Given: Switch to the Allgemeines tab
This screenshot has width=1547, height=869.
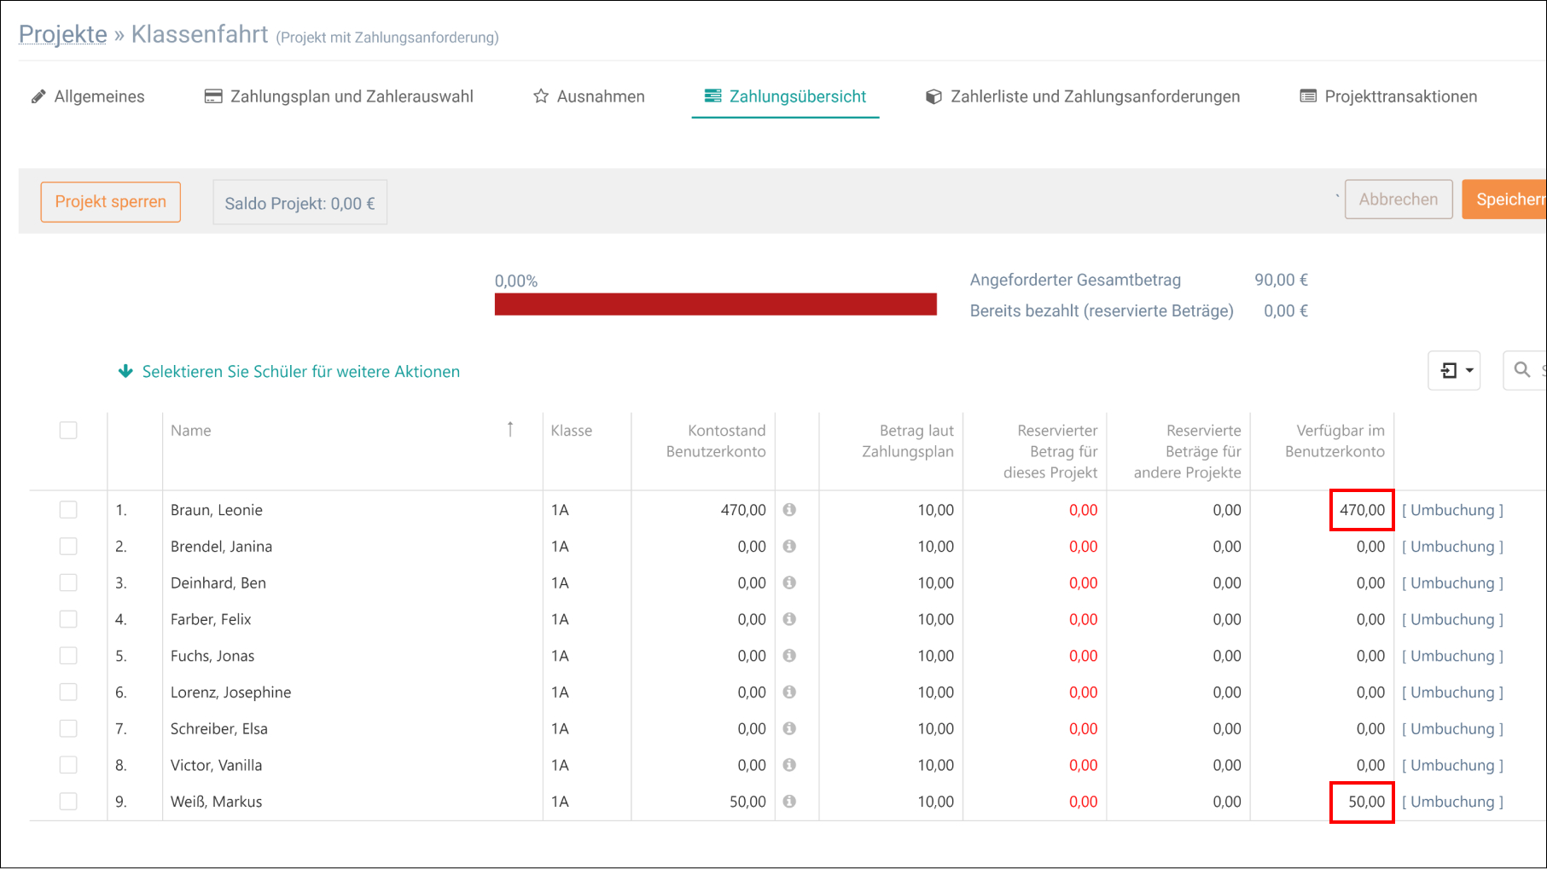Looking at the screenshot, I should click(88, 96).
